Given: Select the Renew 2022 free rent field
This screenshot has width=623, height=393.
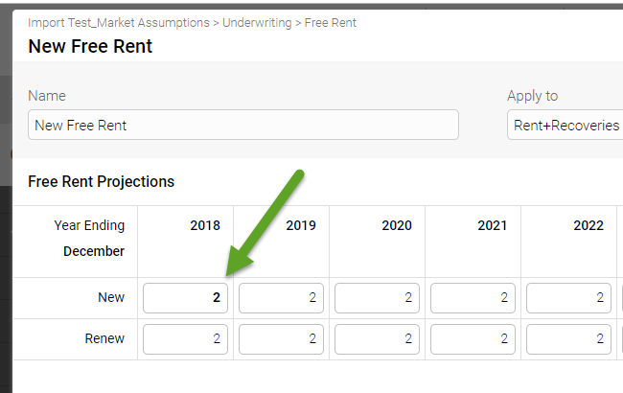Looking at the screenshot, I should 568,339.
